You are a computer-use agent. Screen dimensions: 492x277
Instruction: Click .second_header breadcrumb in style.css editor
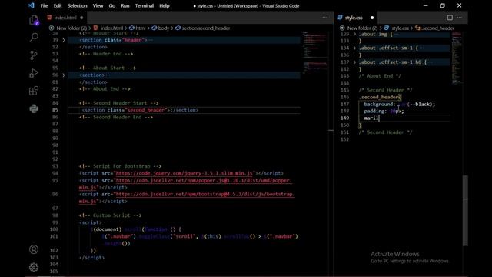pyautogui.click(x=438, y=28)
